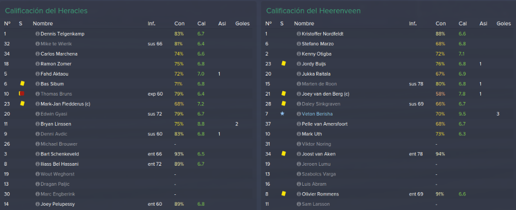Click info icon next to Bryan Linssen
The image size is (516, 210).
[38, 124]
